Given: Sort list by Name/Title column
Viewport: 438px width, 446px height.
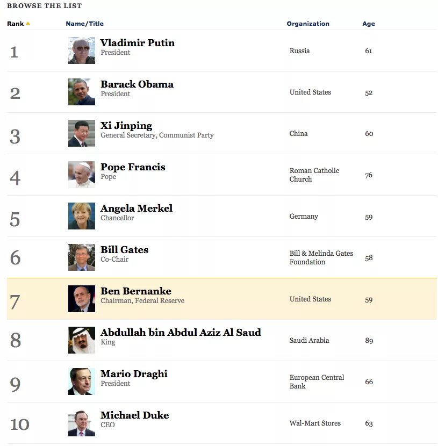Looking at the screenshot, I should (84, 24).
